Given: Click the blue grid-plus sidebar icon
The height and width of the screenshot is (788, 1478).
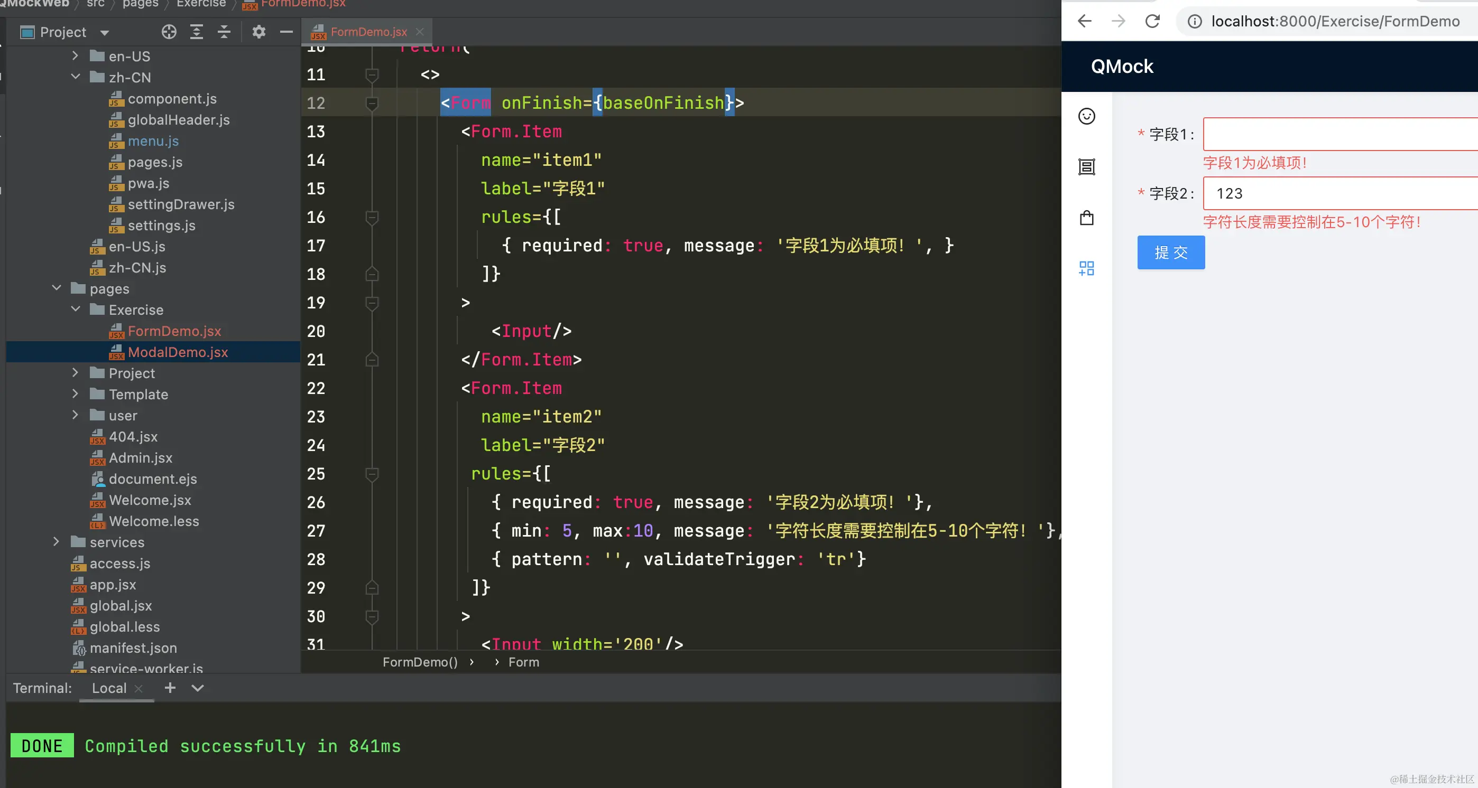Looking at the screenshot, I should point(1087,268).
